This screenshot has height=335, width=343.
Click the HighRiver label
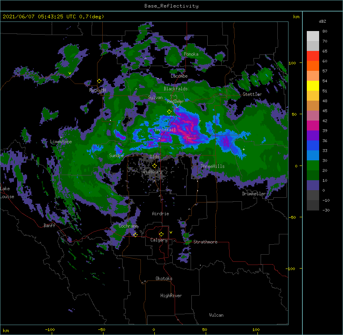point(171,296)
